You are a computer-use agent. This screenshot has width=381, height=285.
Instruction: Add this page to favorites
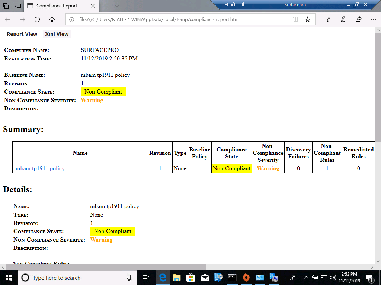point(308,19)
